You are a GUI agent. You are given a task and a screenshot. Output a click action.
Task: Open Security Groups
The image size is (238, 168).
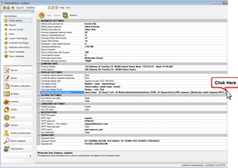point(14,29)
